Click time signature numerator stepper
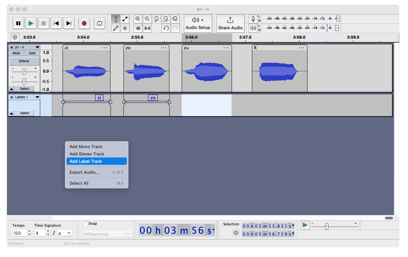 point(48,233)
